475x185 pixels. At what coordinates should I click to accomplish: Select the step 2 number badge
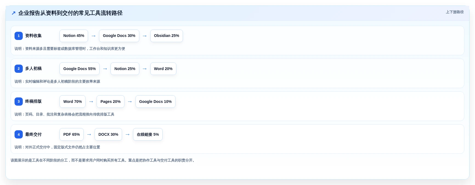pyautogui.click(x=19, y=69)
